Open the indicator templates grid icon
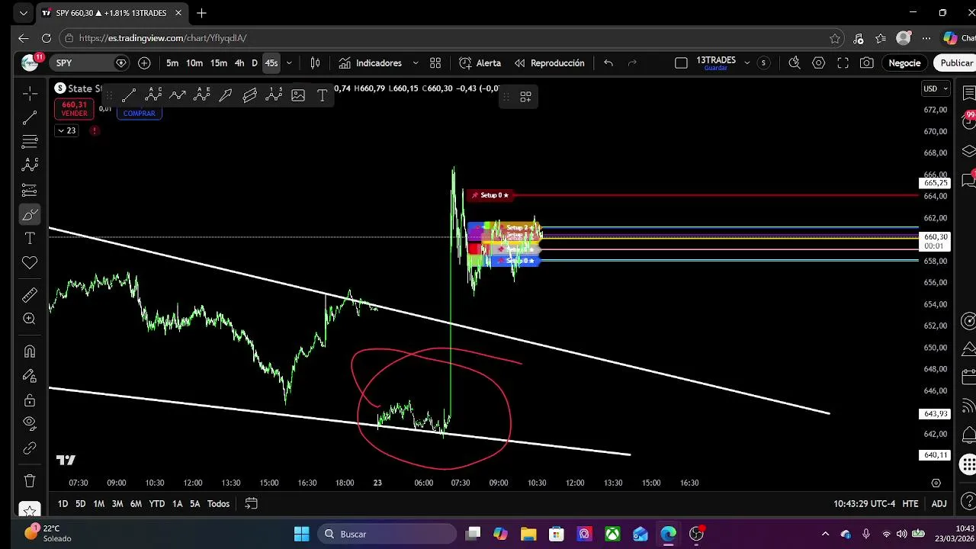 pyautogui.click(x=435, y=63)
